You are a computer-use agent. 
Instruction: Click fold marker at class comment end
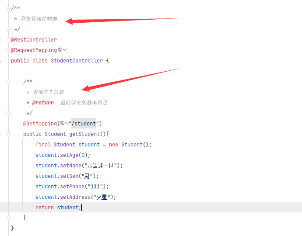pos(8,29)
